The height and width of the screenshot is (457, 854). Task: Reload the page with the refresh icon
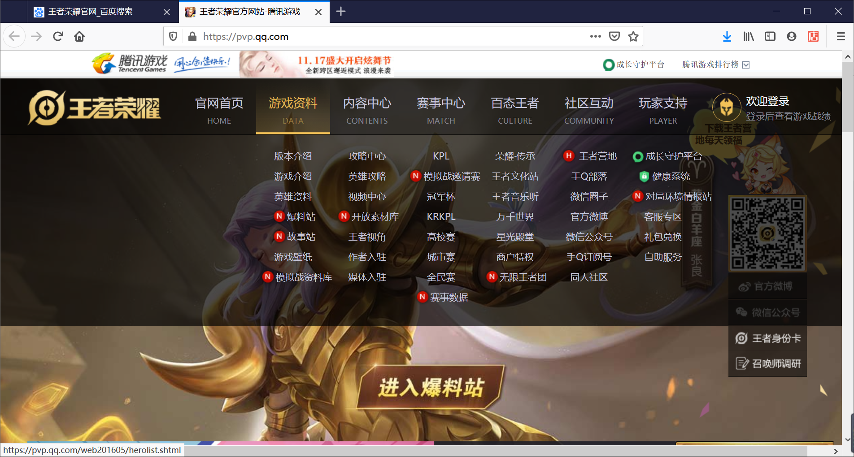coord(58,36)
